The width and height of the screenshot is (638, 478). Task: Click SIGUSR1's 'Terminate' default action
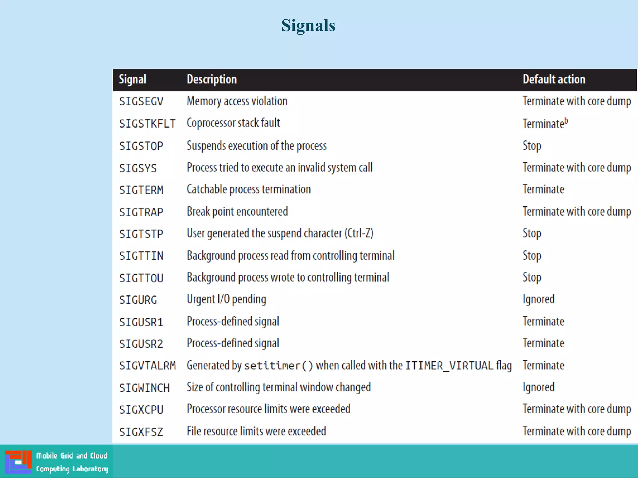(x=543, y=321)
